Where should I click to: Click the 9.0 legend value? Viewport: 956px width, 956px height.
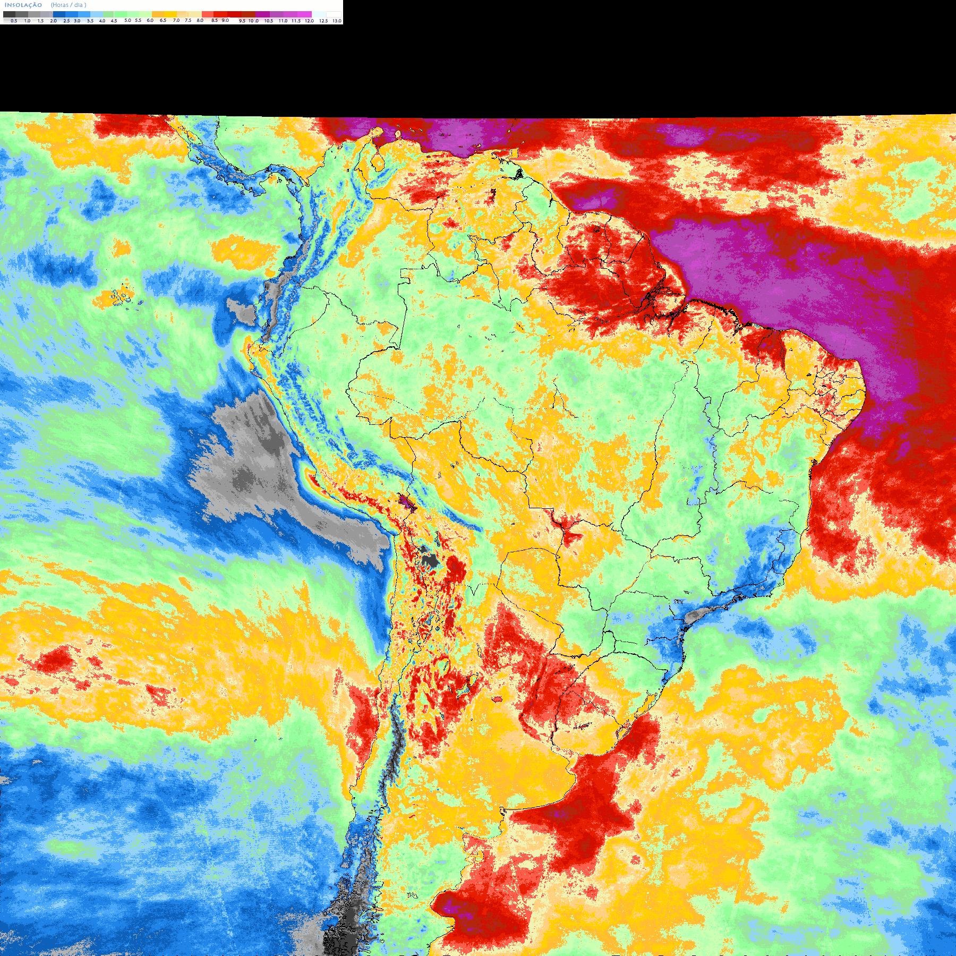(x=225, y=21)
